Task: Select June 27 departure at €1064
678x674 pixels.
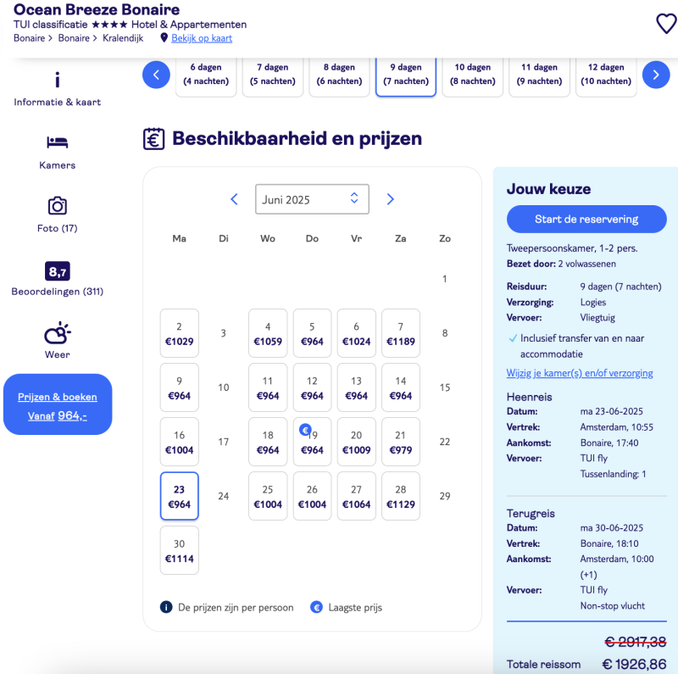Action: 356,496
